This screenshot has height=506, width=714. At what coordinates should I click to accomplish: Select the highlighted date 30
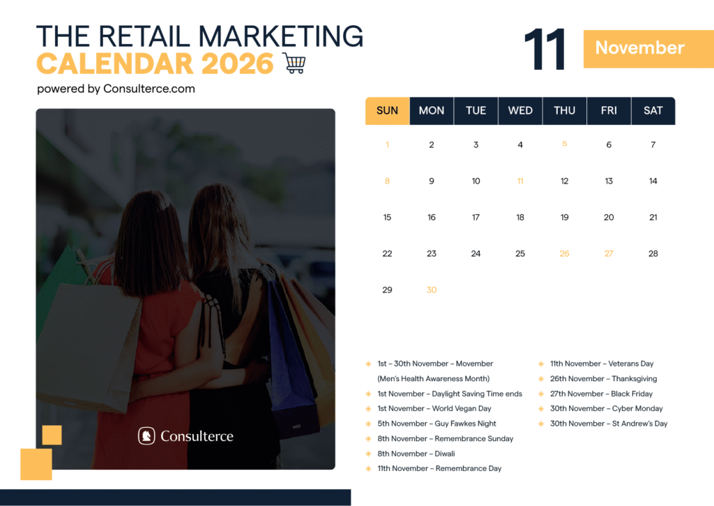pyautogui.click(x=432, y=290)
